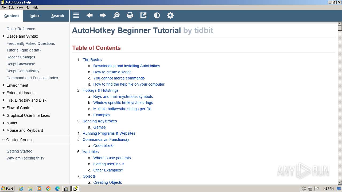Screen dimensions: 342x192
Task: Open The Basics section link
Action: coord(92,60)
